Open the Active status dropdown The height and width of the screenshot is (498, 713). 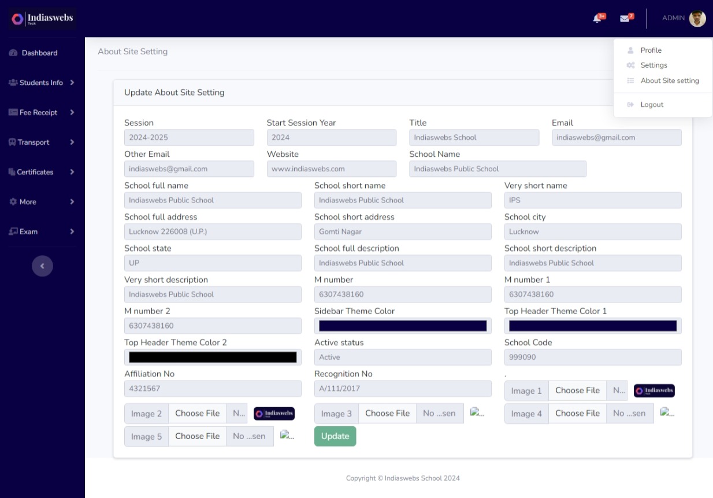[403, 357]
